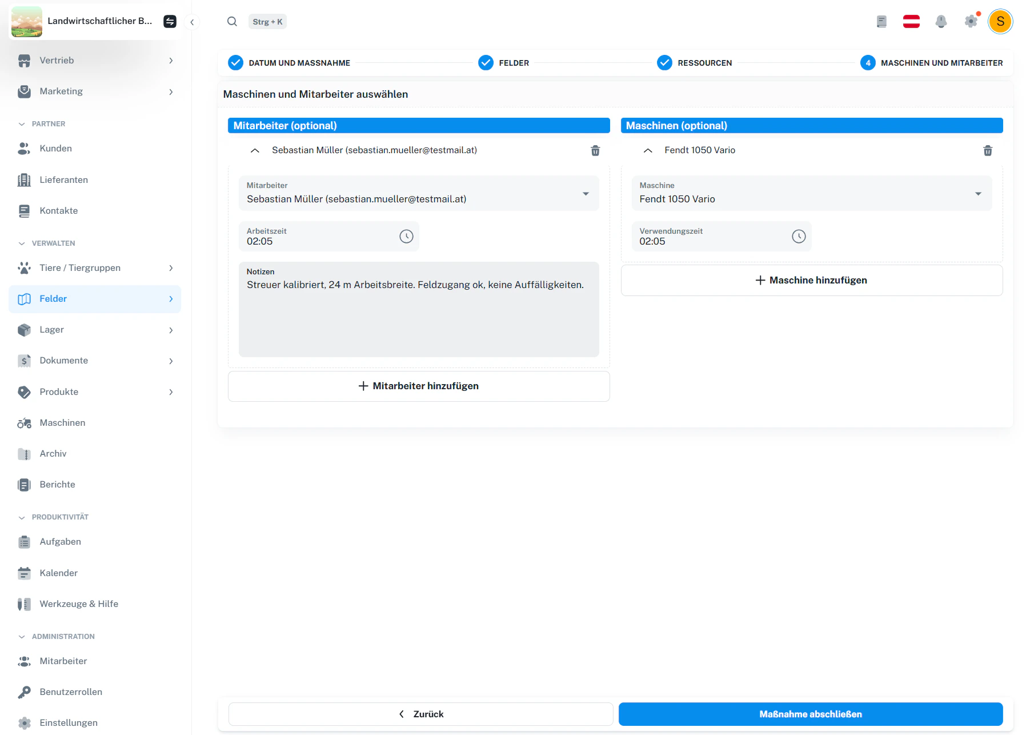Viewport: 1034px width, 735px height.
Task: Select Maschinen und Mitarbeiter step
Action: coord(931,63)
